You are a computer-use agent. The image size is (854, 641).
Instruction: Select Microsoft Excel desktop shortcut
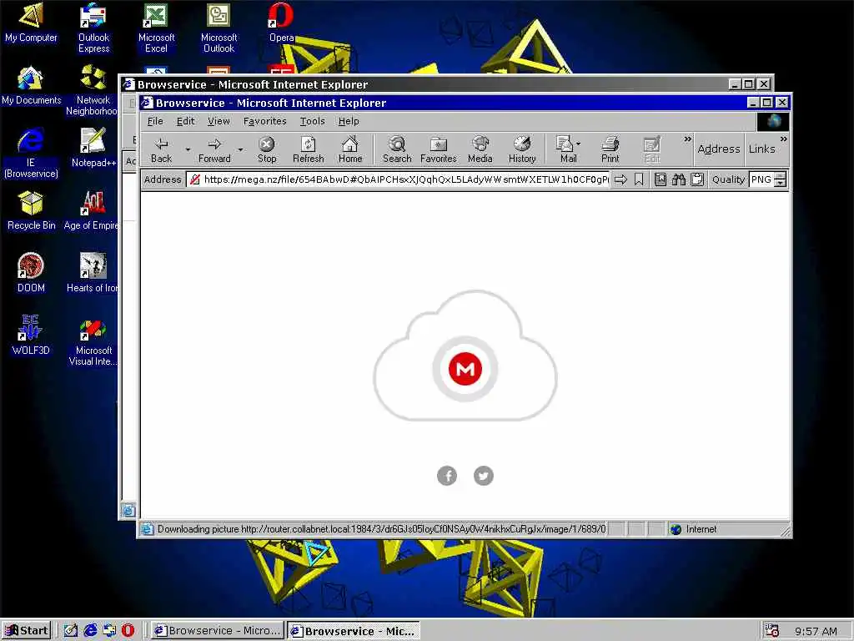[x=156, y=28]
